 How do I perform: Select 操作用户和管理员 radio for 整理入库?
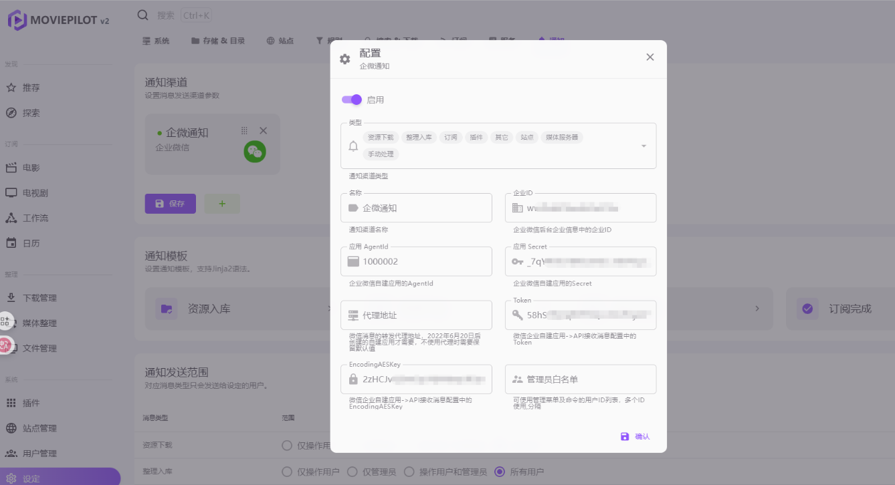[409, 472]
